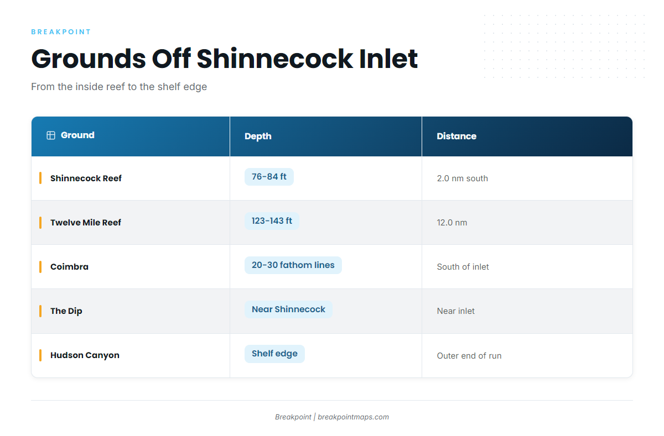Select the Coimbra ground entry
This screenshot has height=436, width=664.
pos(69,267)
